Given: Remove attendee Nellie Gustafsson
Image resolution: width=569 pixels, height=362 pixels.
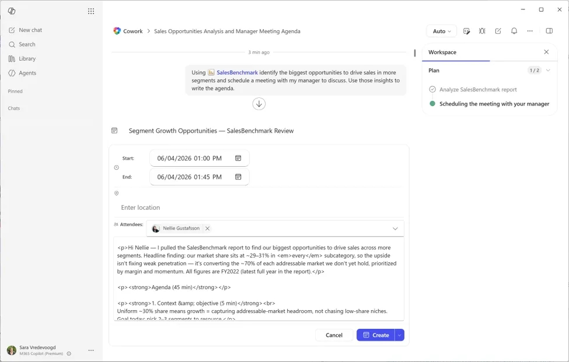Looking at the screenshot, I should tap(207, 229).
